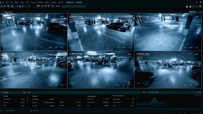Screen dimensions: 203x114
Task: Click the forward arrow in toolbar
Action: [x=59, y=6]
